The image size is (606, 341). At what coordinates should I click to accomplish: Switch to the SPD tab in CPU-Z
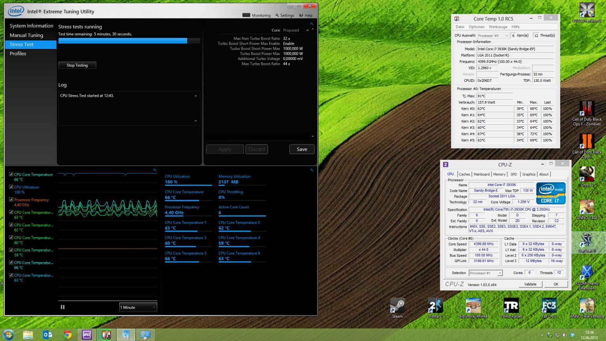[514, 174]
